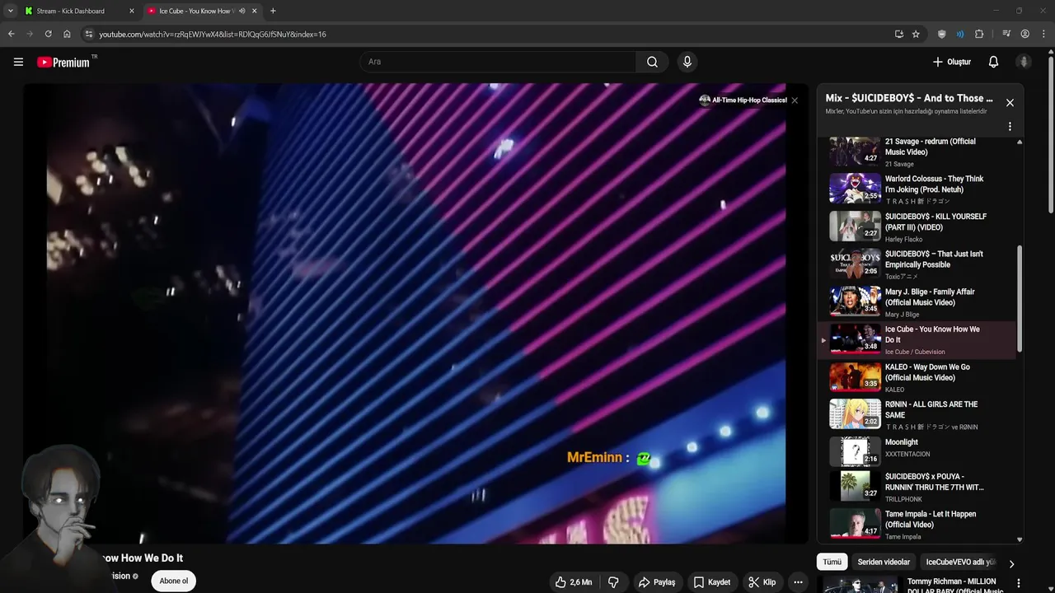Image resolution: width=1055 pixels, height=593 pixels.
Task: Open Mix playlist three-dot options
Action: tap(1010, 127)
